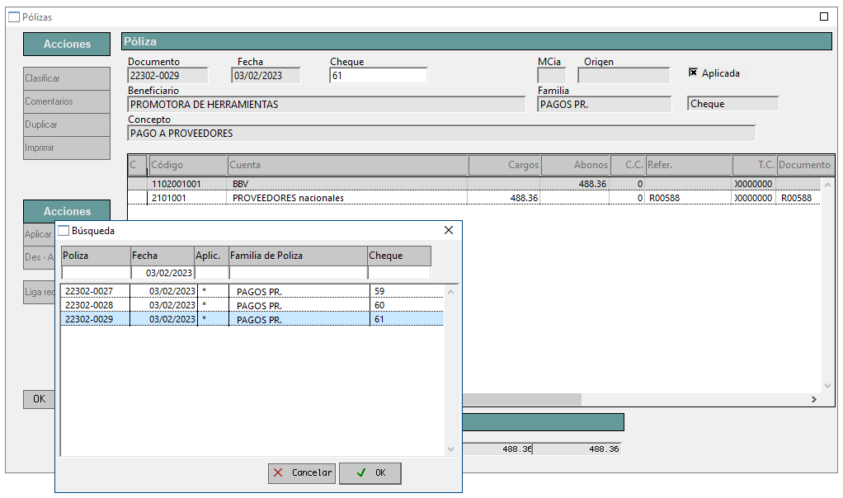Click the Familia de Poliza column header
Viewport: 843px width, 498px height.
coord(299,256)
